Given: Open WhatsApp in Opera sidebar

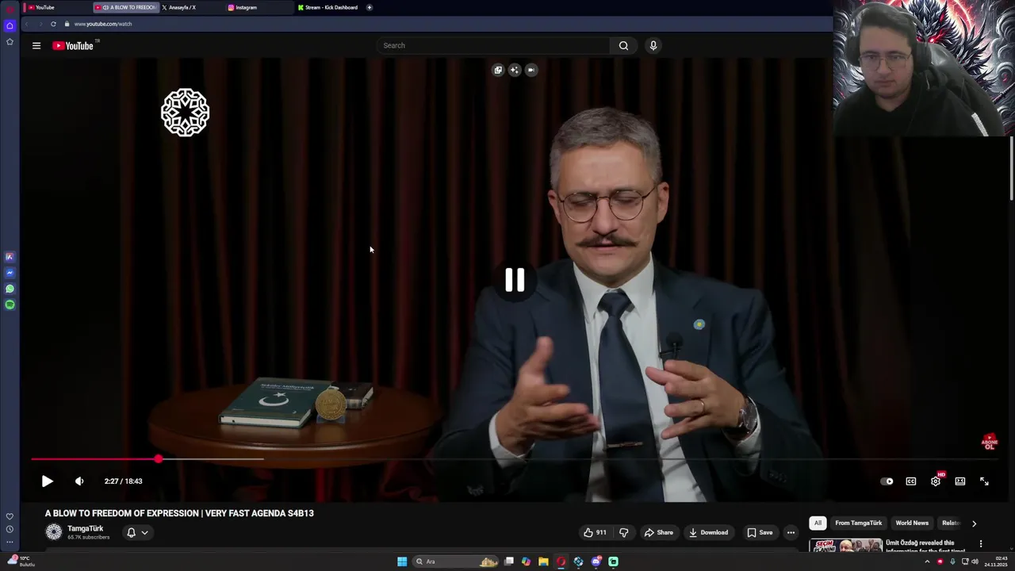Looking at the screenshot, I should click(10, 289).
